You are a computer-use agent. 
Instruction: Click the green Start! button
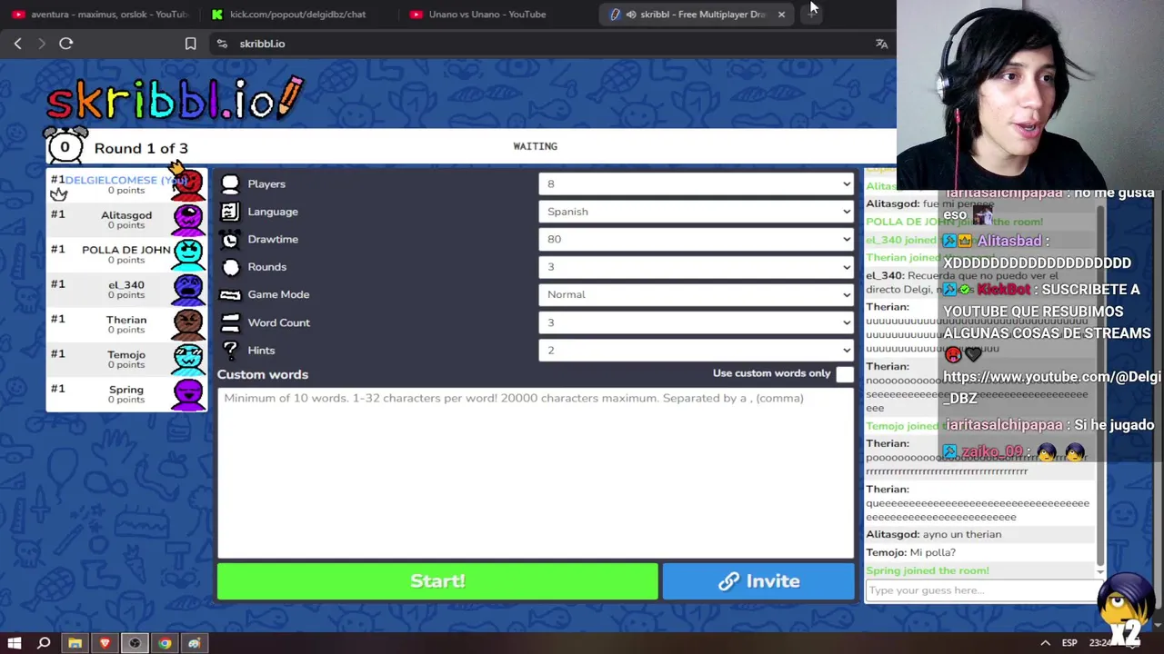point(437,581)
